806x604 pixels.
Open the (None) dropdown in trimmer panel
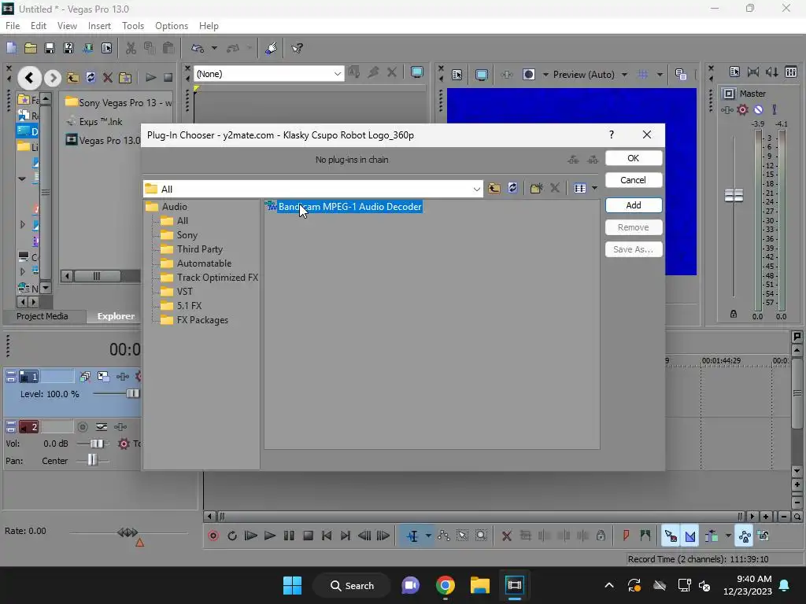(337, 74)
